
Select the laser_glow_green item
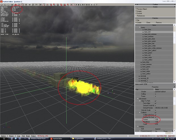[150, 41]
